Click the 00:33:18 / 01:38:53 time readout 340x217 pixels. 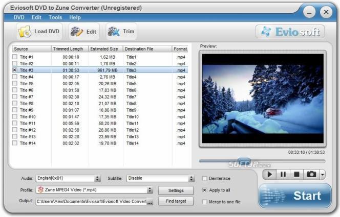(306, 152)
